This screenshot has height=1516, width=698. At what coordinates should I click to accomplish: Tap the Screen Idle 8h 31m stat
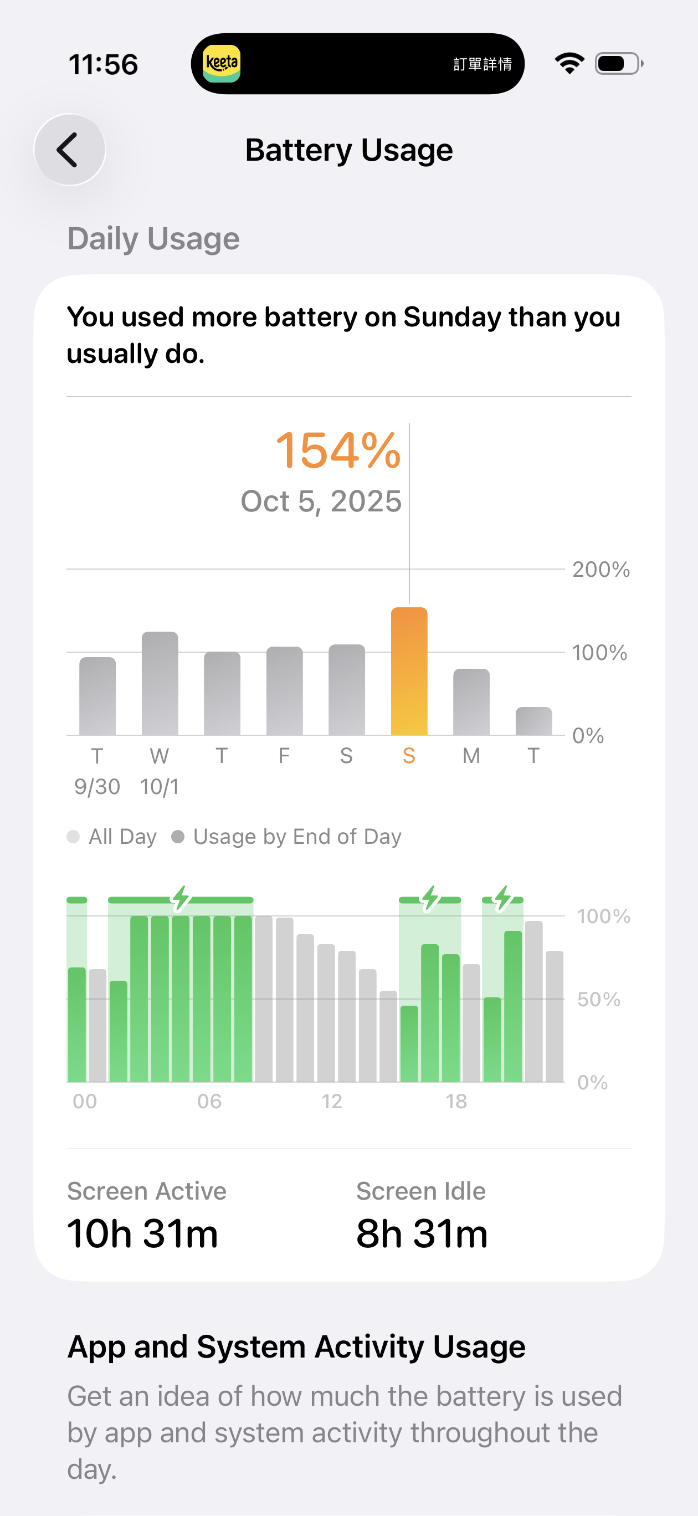pos(422,1216)
